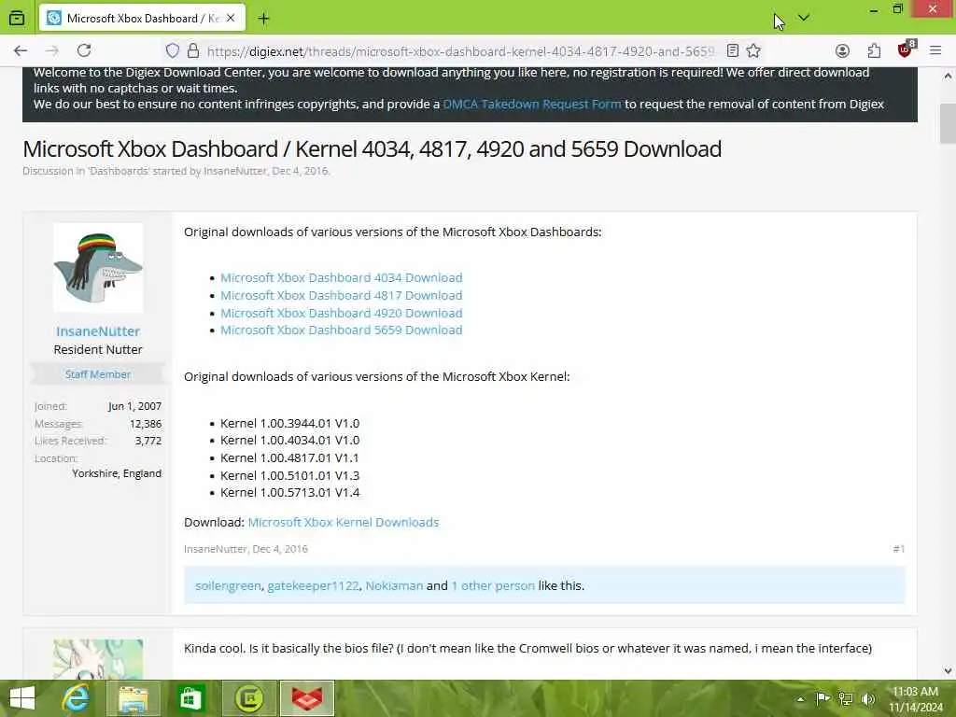The image size is (956, 717).
Task: Open the DMCA Takedown Request Form link
Action: (x=532, y=105)
